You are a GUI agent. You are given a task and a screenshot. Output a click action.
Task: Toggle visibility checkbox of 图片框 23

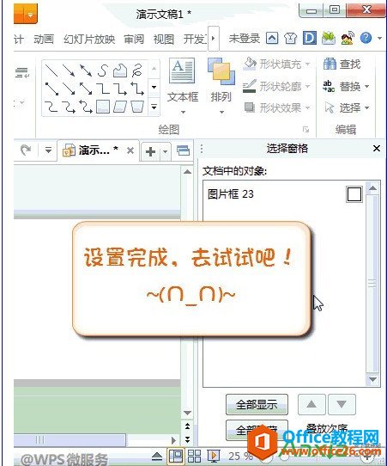coord(354,194)
